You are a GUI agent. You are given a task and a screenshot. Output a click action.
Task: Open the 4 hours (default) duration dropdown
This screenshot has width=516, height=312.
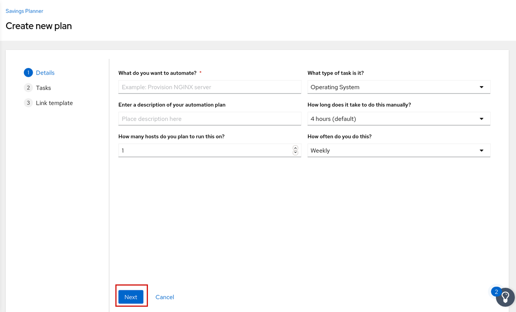398,119
